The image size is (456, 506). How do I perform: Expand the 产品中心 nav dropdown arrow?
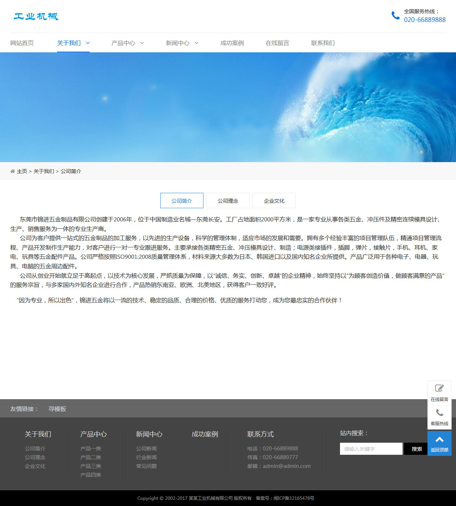(142, 43)
